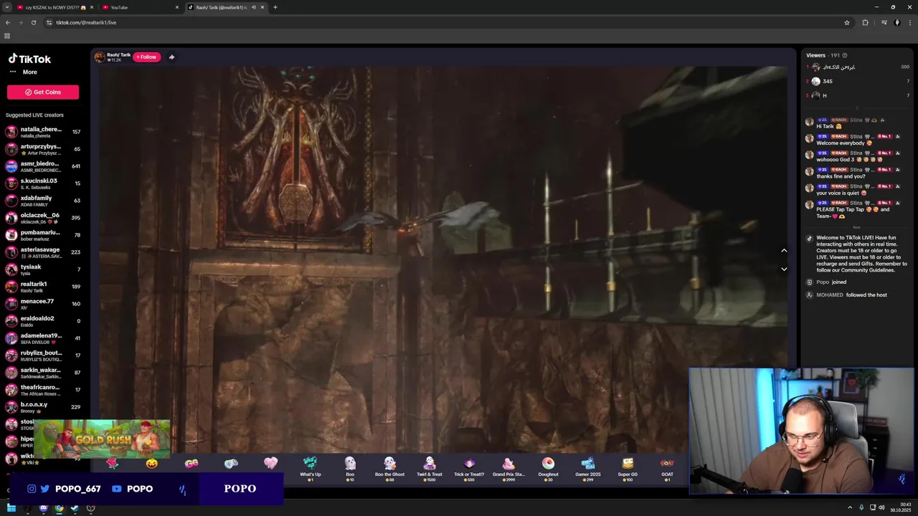
Task: Click the Gold Rush game banner
Action: click(x=102, y=439)
